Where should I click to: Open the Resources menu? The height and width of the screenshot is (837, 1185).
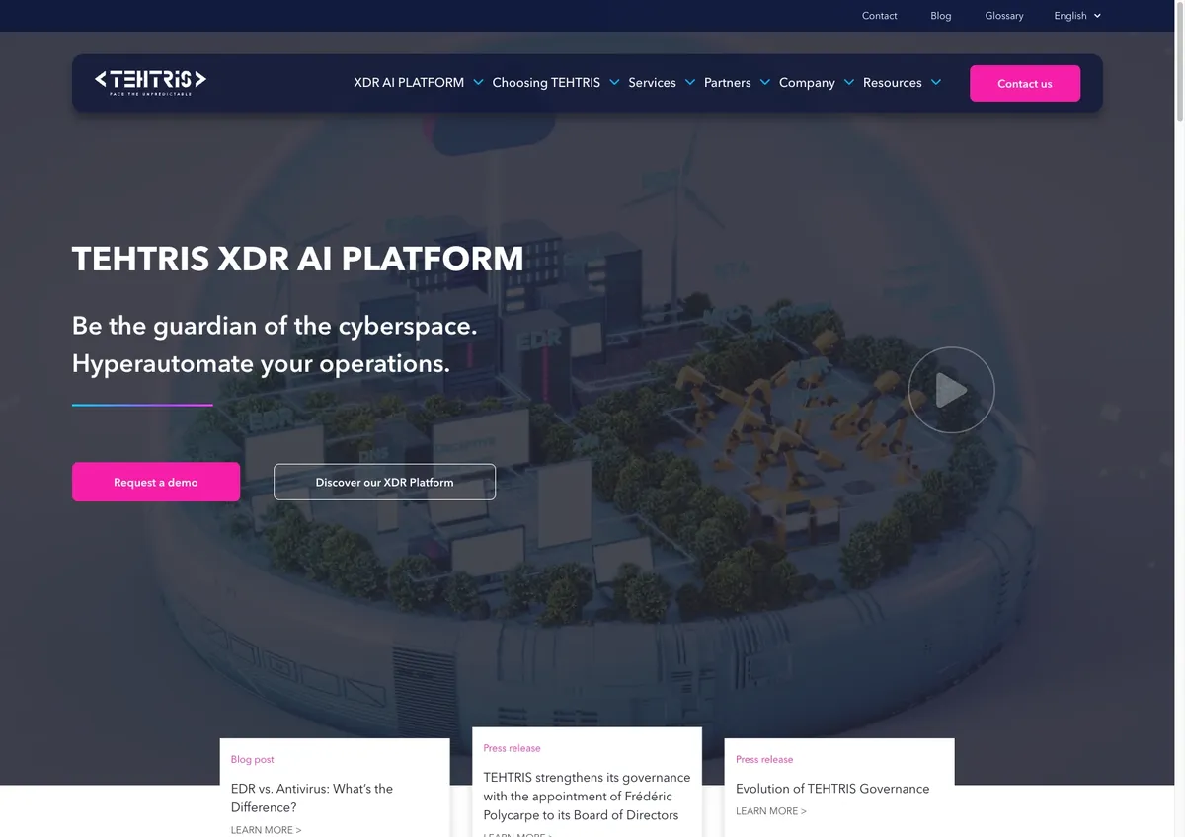click(x=893, y=83)
